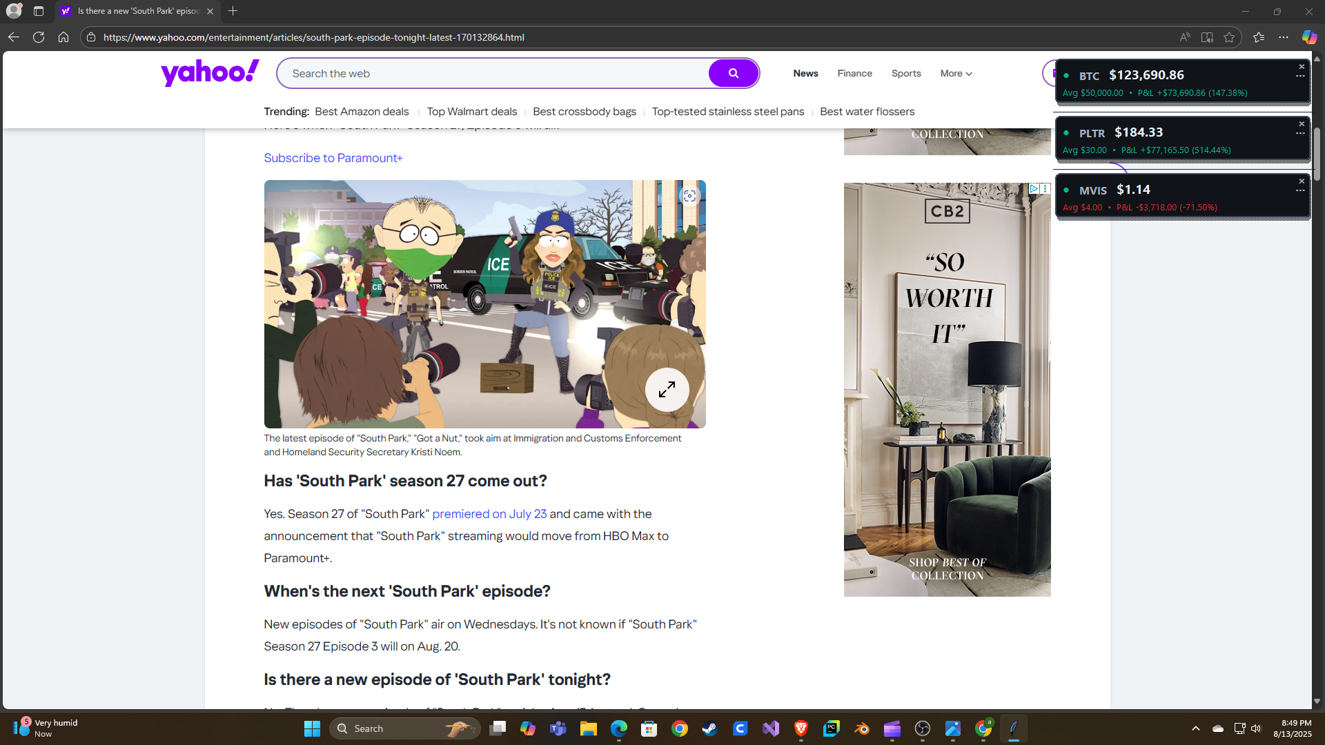Show hidden system tray icons
The height and width of the screenshot is (745, 1325).
tap(1196, 728)
